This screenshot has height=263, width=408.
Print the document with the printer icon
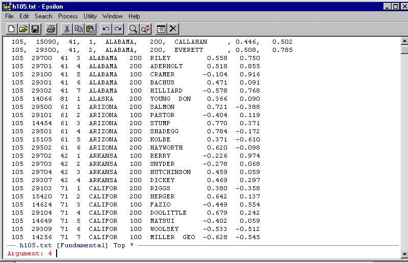[51, 29]
